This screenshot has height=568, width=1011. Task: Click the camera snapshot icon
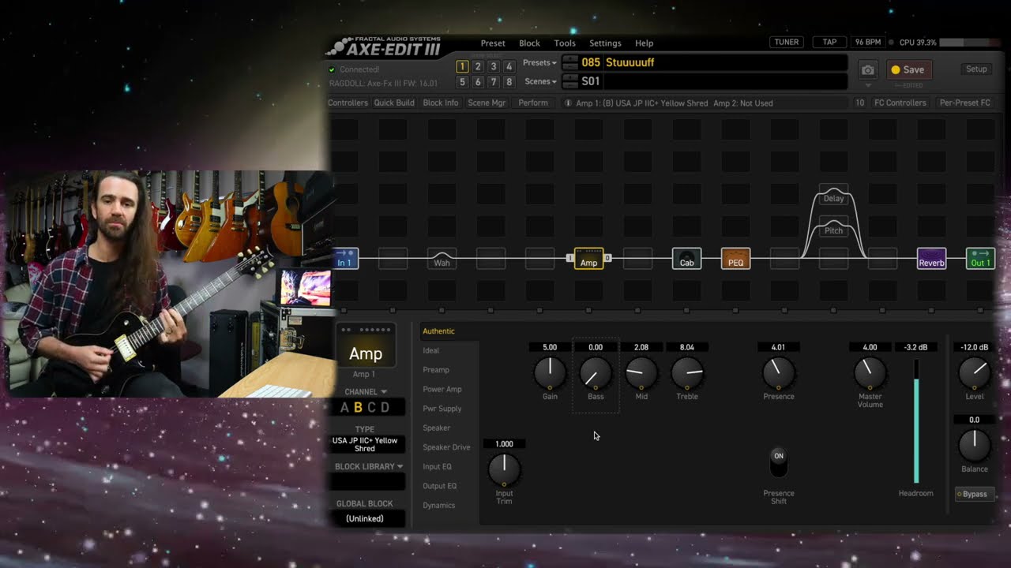click(867, 70)
